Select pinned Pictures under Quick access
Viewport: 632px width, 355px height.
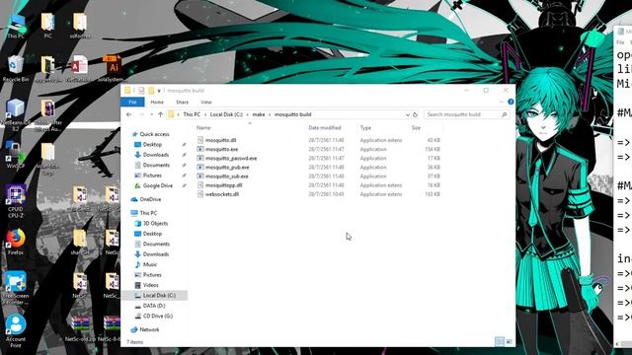tap(152, 176)
